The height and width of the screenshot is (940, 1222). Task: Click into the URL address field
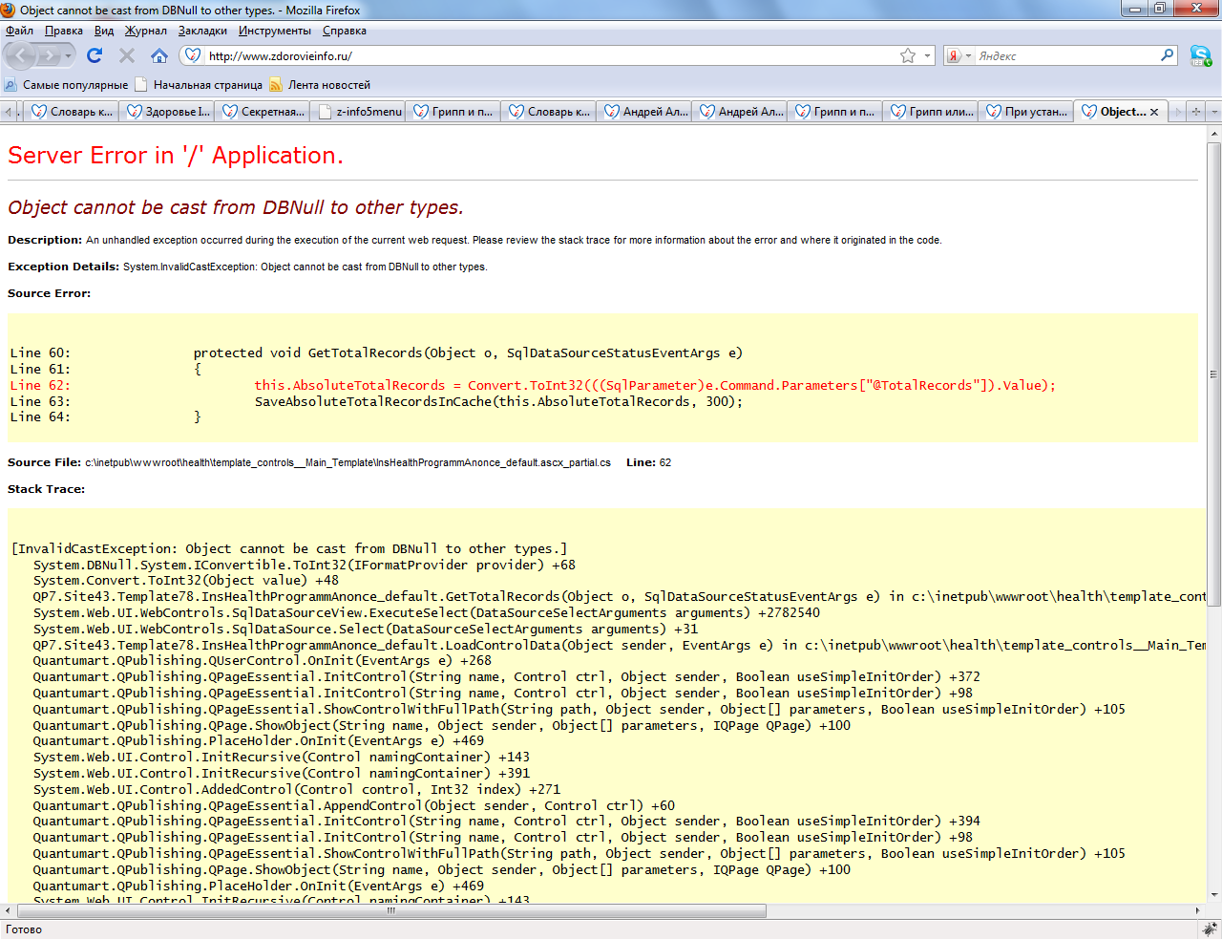click(x=544, y=55)
